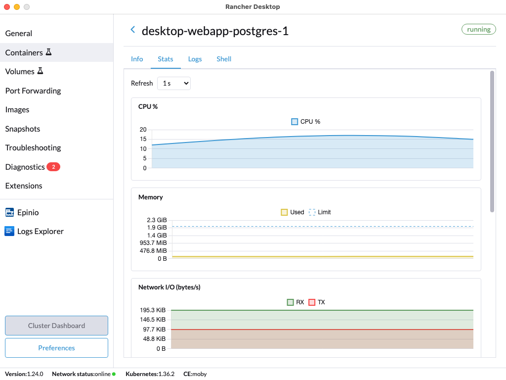The width and height of the screenshot is (506, 380).
Task: Click the green network online status dot
Action: (114, 374)
